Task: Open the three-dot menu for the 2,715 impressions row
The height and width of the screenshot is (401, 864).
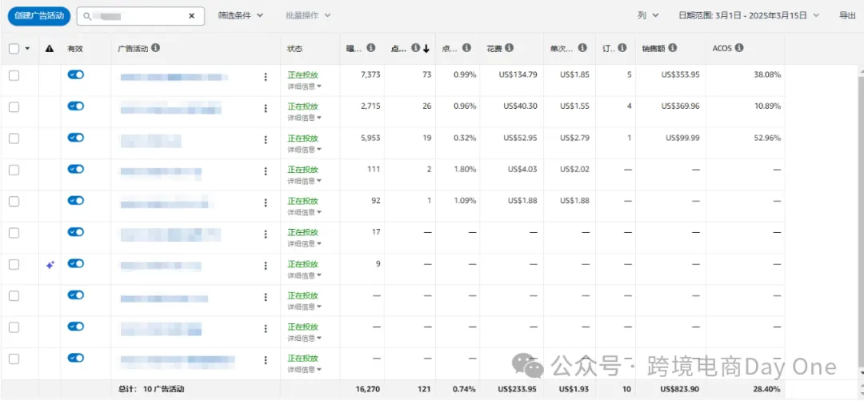Action: pyautogui.click(x=266, y=108)
